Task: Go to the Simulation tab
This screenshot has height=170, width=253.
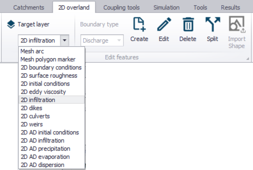Action: [x=166, y=7]
